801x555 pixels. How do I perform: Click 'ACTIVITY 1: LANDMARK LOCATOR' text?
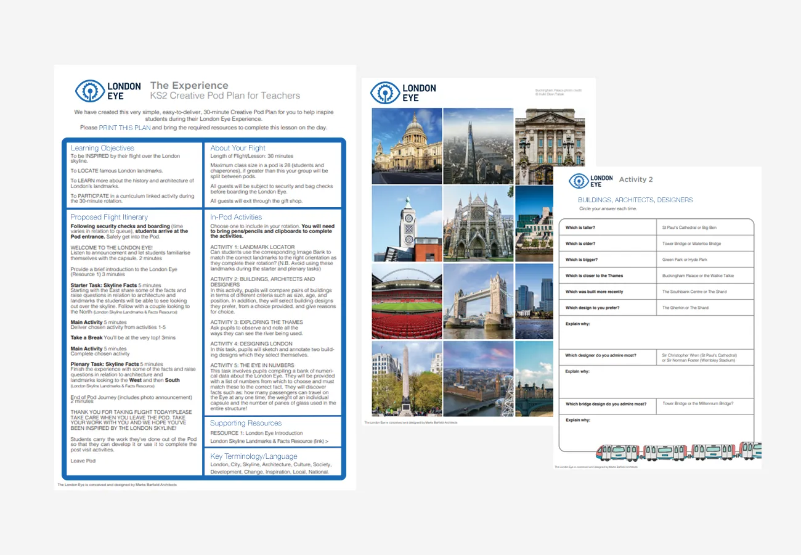point(253,247)
